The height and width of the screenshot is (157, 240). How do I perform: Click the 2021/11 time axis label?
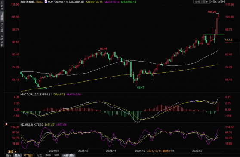(x=111, y=151)
